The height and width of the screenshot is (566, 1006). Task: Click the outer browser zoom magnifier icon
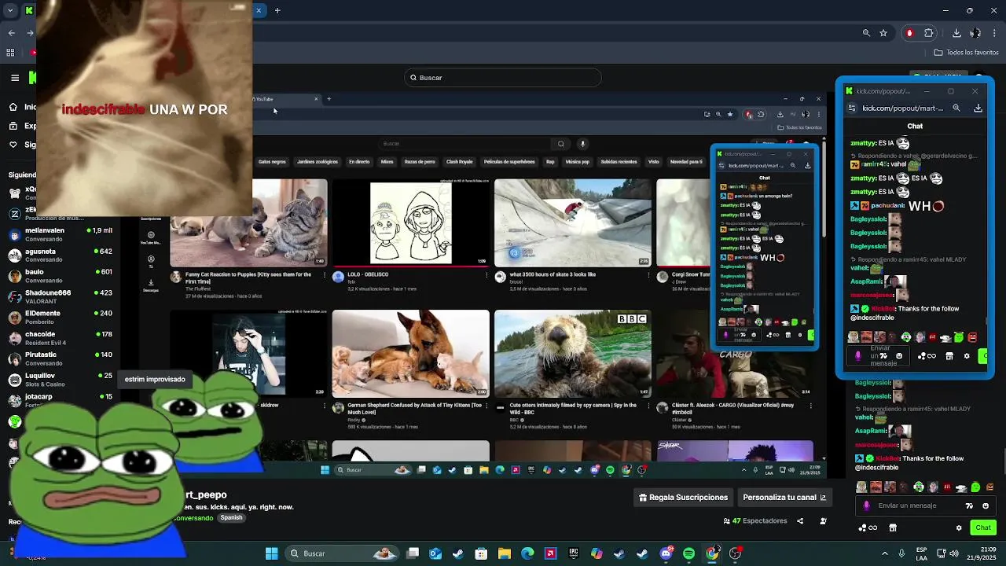tap(866, 33)
